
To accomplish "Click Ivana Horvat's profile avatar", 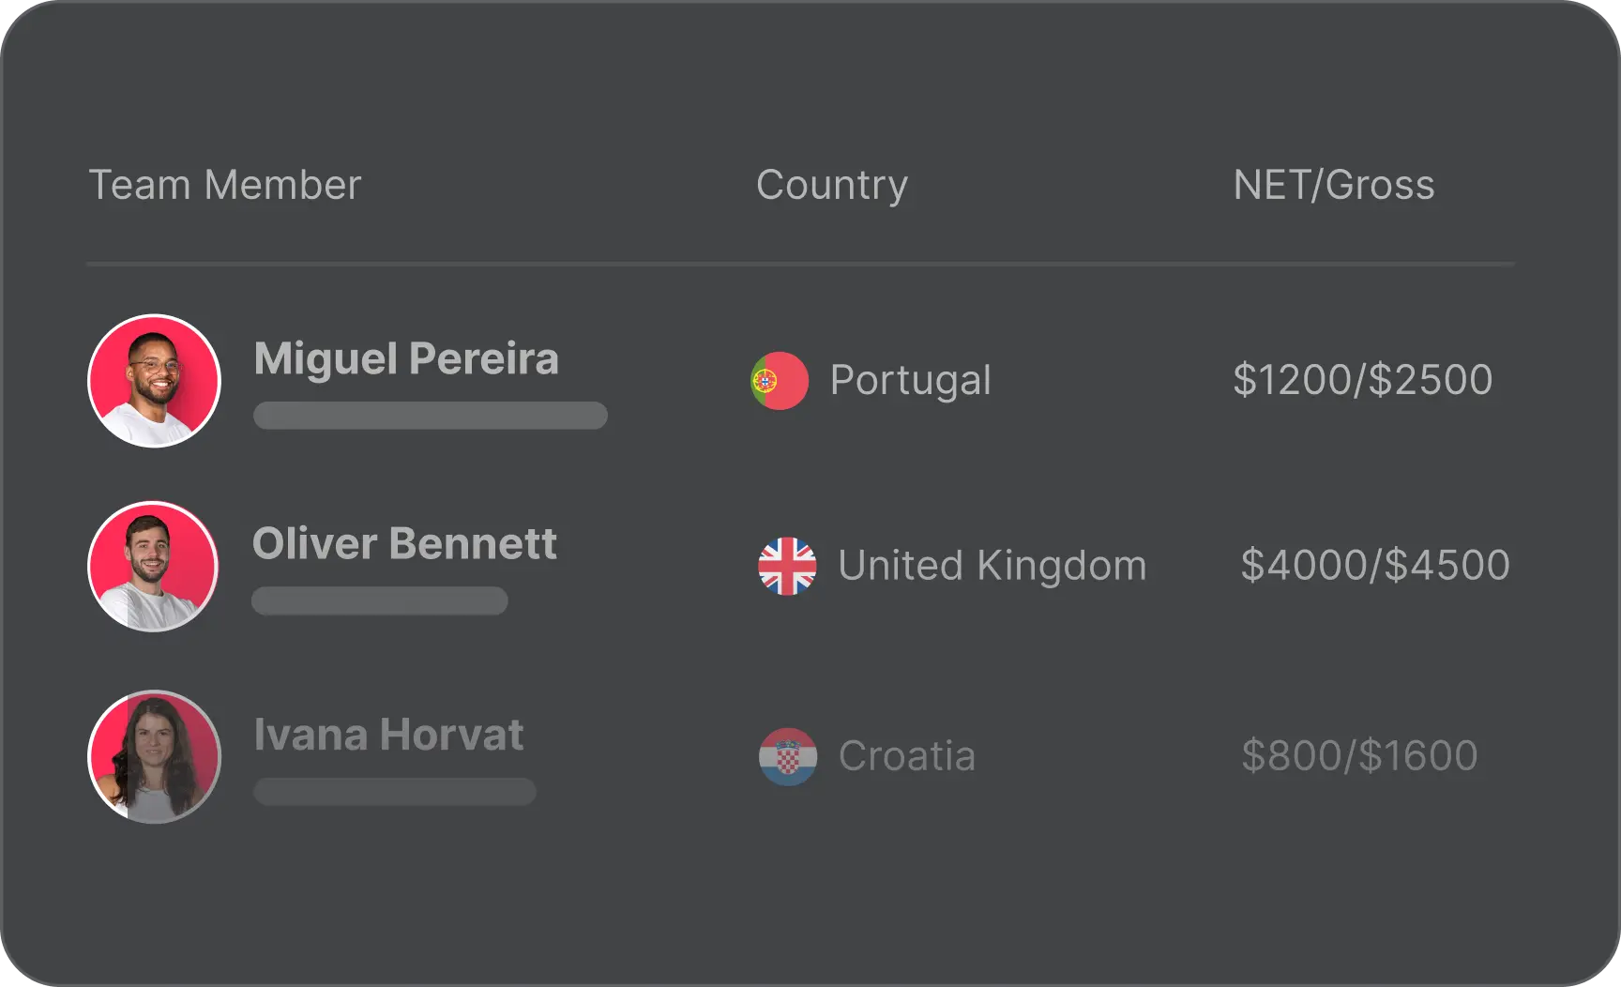I will click(x=155, y=757).
